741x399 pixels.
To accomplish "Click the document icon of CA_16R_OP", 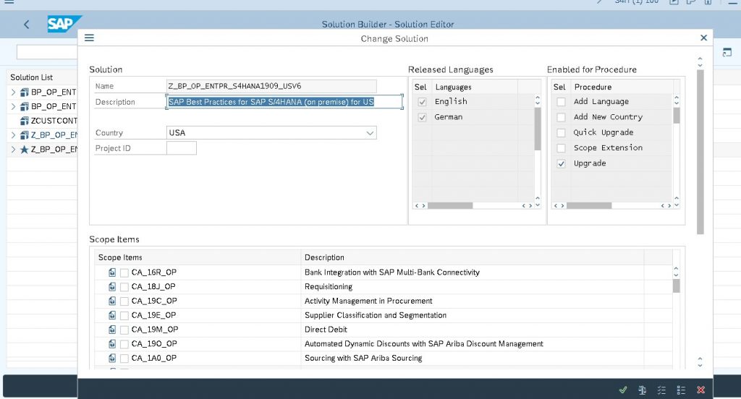I will point(112,272).
